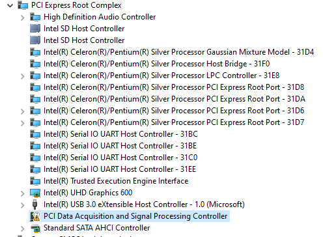This screenshot has width=334, height=237.
Task: Expand High Definition Audio Controller node
Action: pyautogui.click(x=22, y=18)
